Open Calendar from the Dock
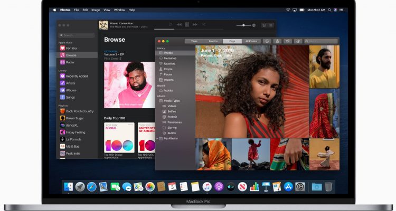This screenshot has height=211, width=396. (172, 187)
